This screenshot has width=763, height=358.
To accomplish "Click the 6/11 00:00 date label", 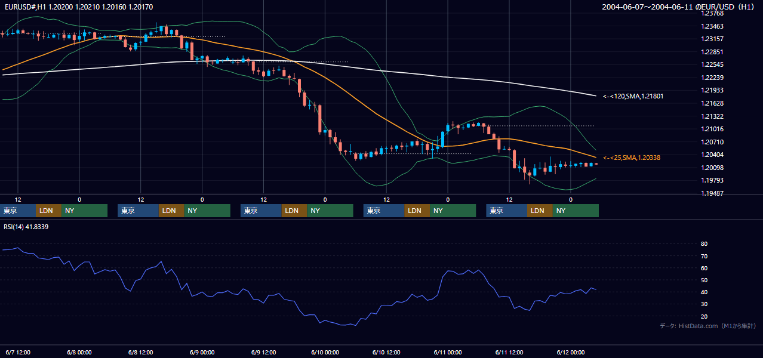I will [x=448, y=352].
